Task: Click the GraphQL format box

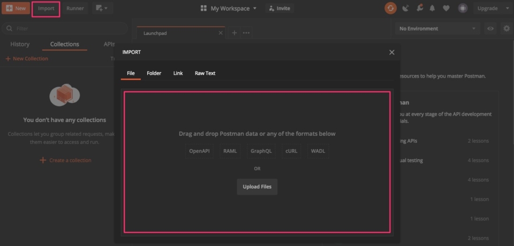Action: (x=261, y=151)
